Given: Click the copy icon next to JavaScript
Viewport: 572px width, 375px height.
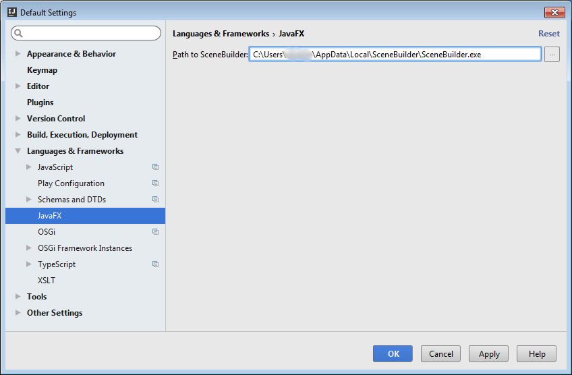Looking at the screenshot, I should pos(155,167).
